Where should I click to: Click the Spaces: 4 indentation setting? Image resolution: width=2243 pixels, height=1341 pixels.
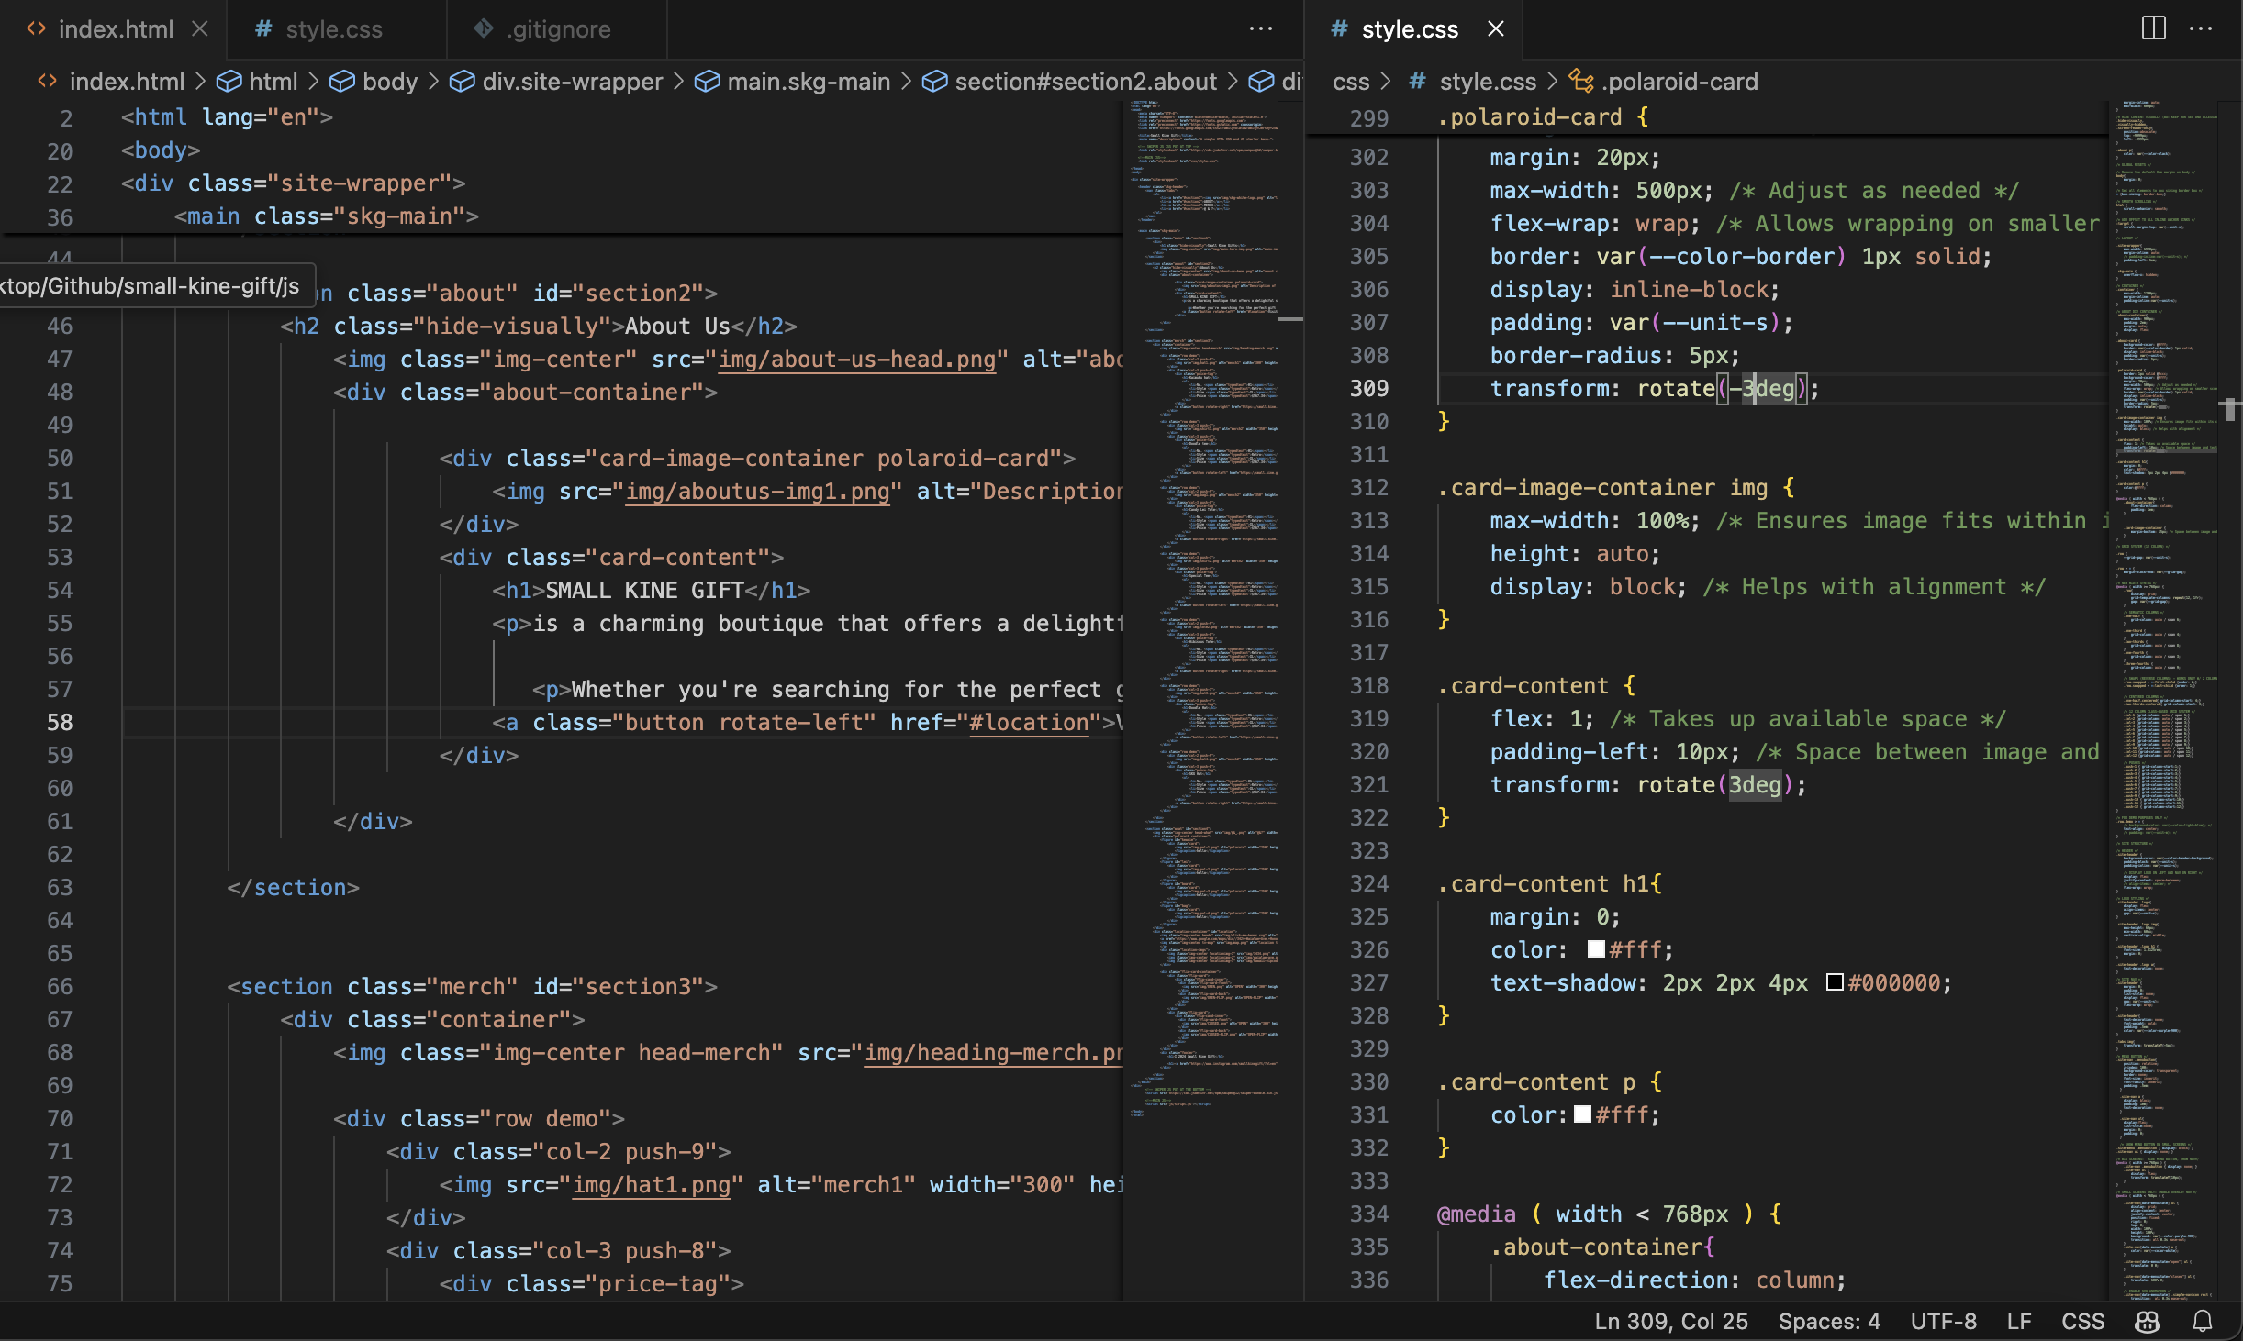[x=1828, y=1321]
